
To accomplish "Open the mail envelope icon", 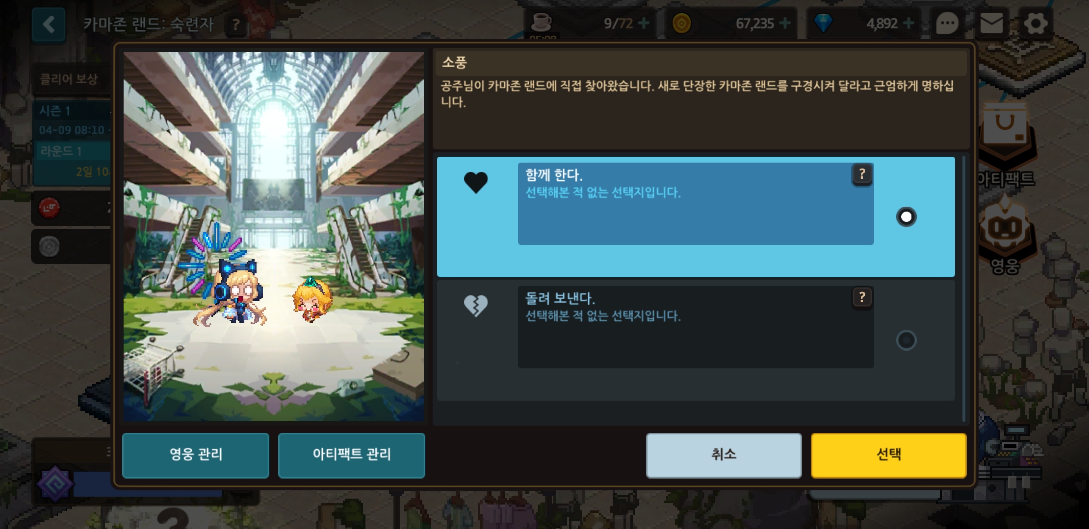I will [x=991, y=24].
